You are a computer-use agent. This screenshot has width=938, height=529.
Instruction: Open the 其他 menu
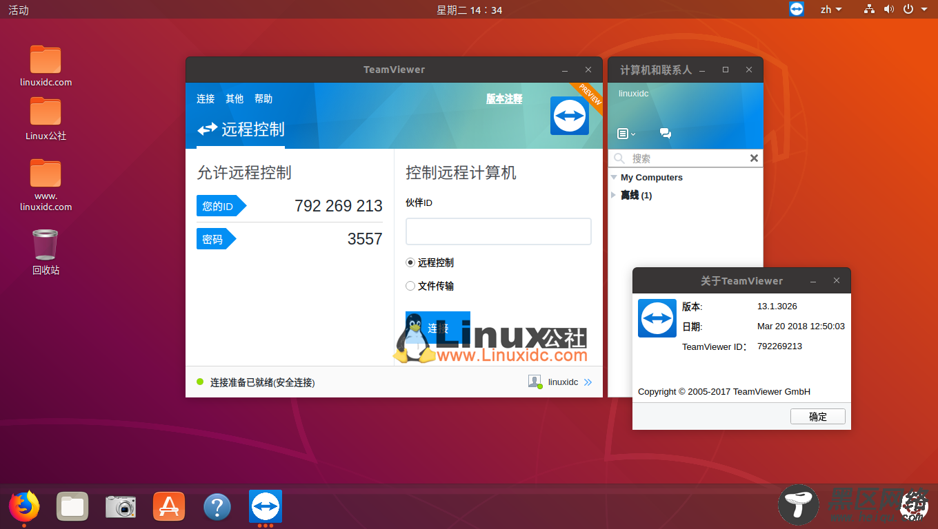click(234, 99)
